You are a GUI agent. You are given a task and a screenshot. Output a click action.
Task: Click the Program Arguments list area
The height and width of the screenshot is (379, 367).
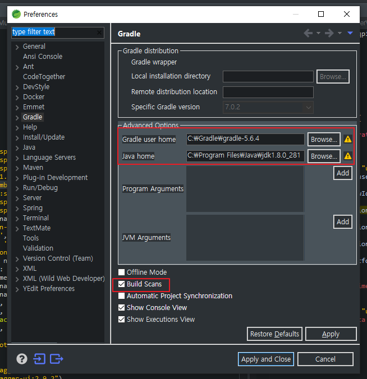click(x=245, y=189)
